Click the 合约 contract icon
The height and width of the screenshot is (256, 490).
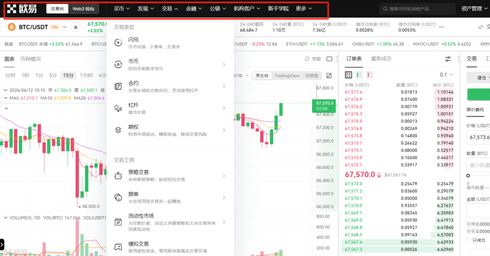point(118,86)
